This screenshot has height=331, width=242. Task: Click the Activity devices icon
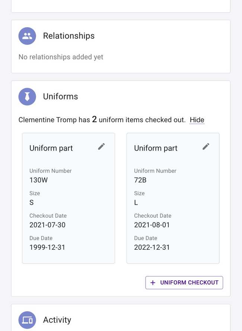coord(27,320)
